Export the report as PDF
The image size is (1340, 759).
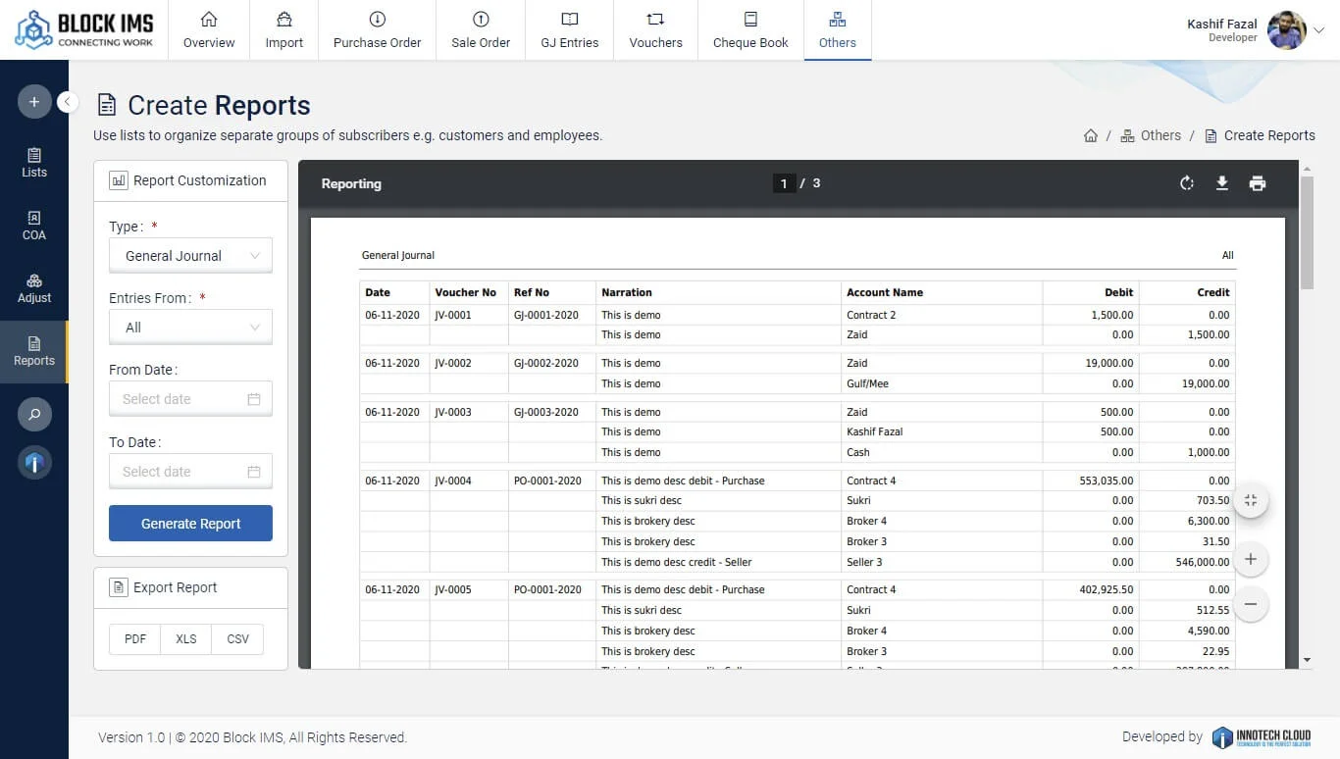135,639
